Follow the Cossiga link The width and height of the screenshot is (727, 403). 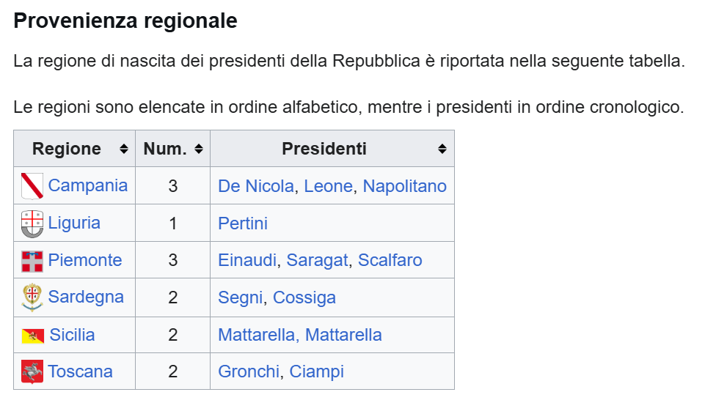(304, 297)
